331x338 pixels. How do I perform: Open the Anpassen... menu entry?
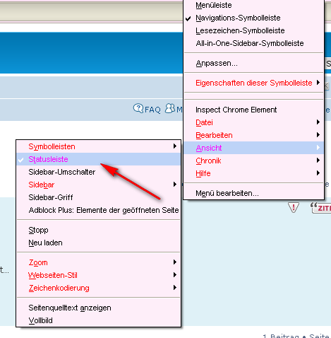[x=253, y=63]
